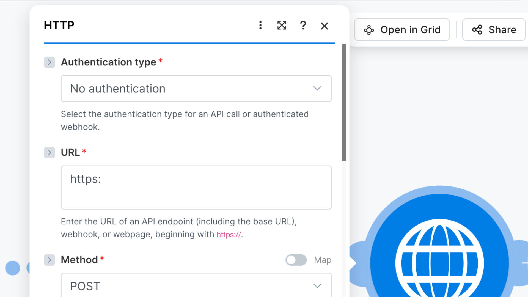Click the HTTP panel vertical scrollbar
The width and height of the screenshot is (528, 297).
pos(344,102)
